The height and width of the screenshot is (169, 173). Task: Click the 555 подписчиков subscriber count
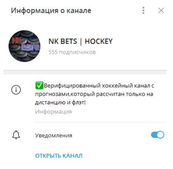pos(72,52)
